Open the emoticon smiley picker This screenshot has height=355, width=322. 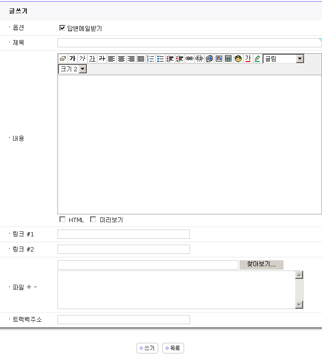coord(238,59)
